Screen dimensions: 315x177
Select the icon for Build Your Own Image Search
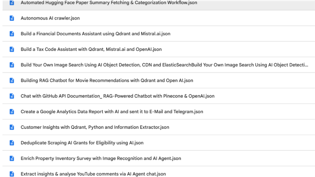(12, 65)
